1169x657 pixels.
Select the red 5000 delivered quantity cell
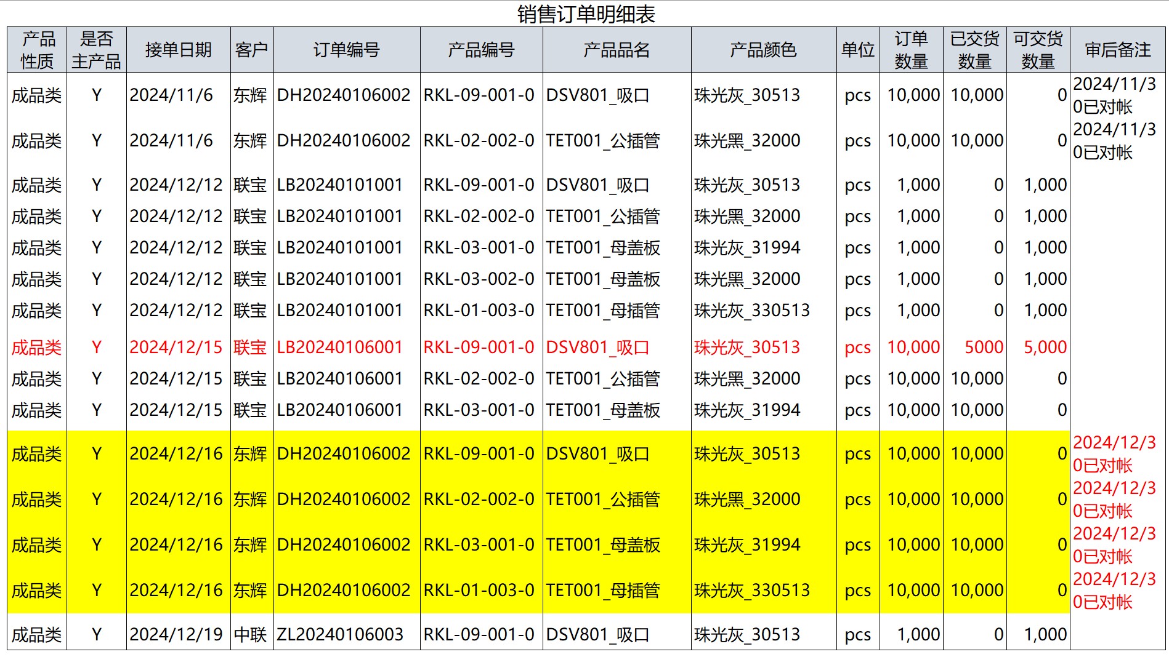pos(984,347)
